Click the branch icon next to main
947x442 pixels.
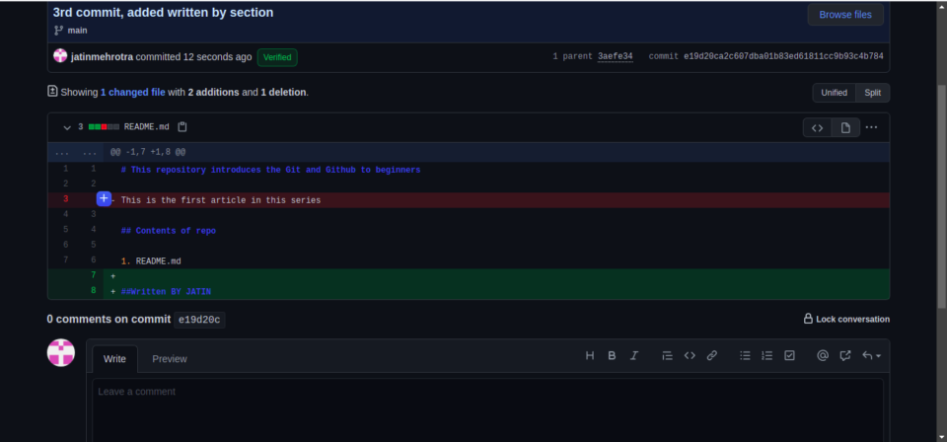pyautogui.click(x=58, y=31)
